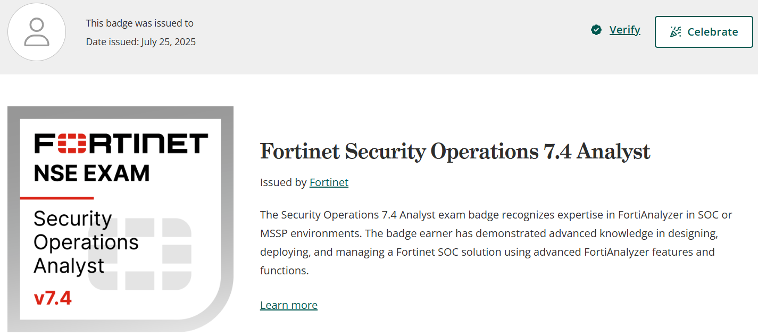
Task: Click the green verified checkmark icon
Action: coord(596,30)
